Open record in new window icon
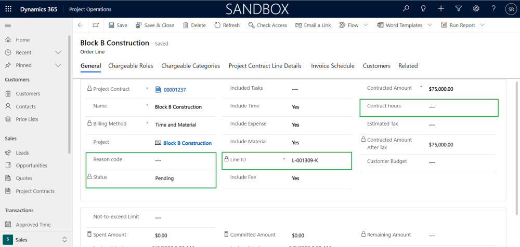 [96, 25]
